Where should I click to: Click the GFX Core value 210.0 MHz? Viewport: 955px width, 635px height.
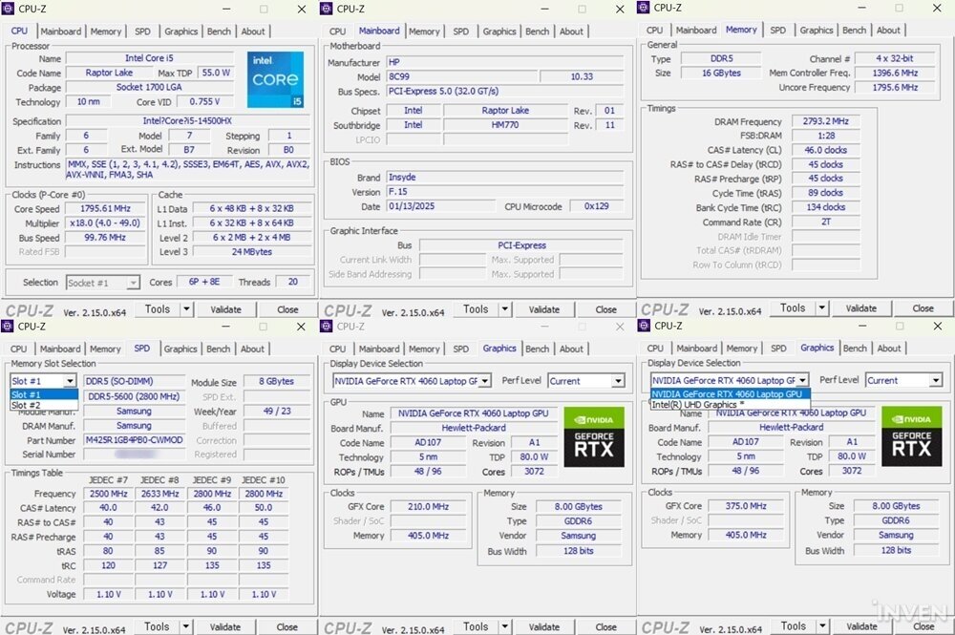428,506
